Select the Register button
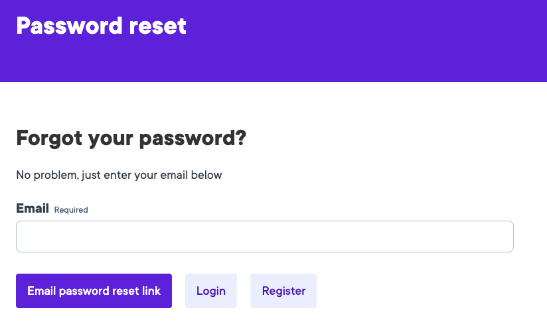The image size is (547, 324). (x=283, y=291)
